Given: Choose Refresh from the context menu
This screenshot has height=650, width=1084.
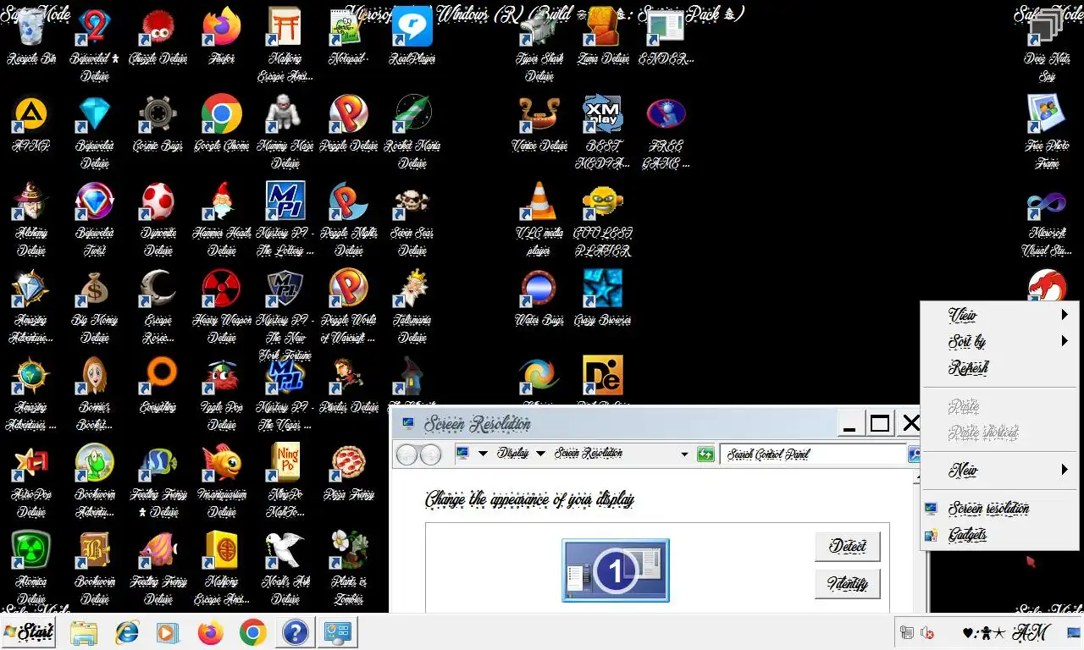Looking at the screenshot, I should [x=999, y=367].
